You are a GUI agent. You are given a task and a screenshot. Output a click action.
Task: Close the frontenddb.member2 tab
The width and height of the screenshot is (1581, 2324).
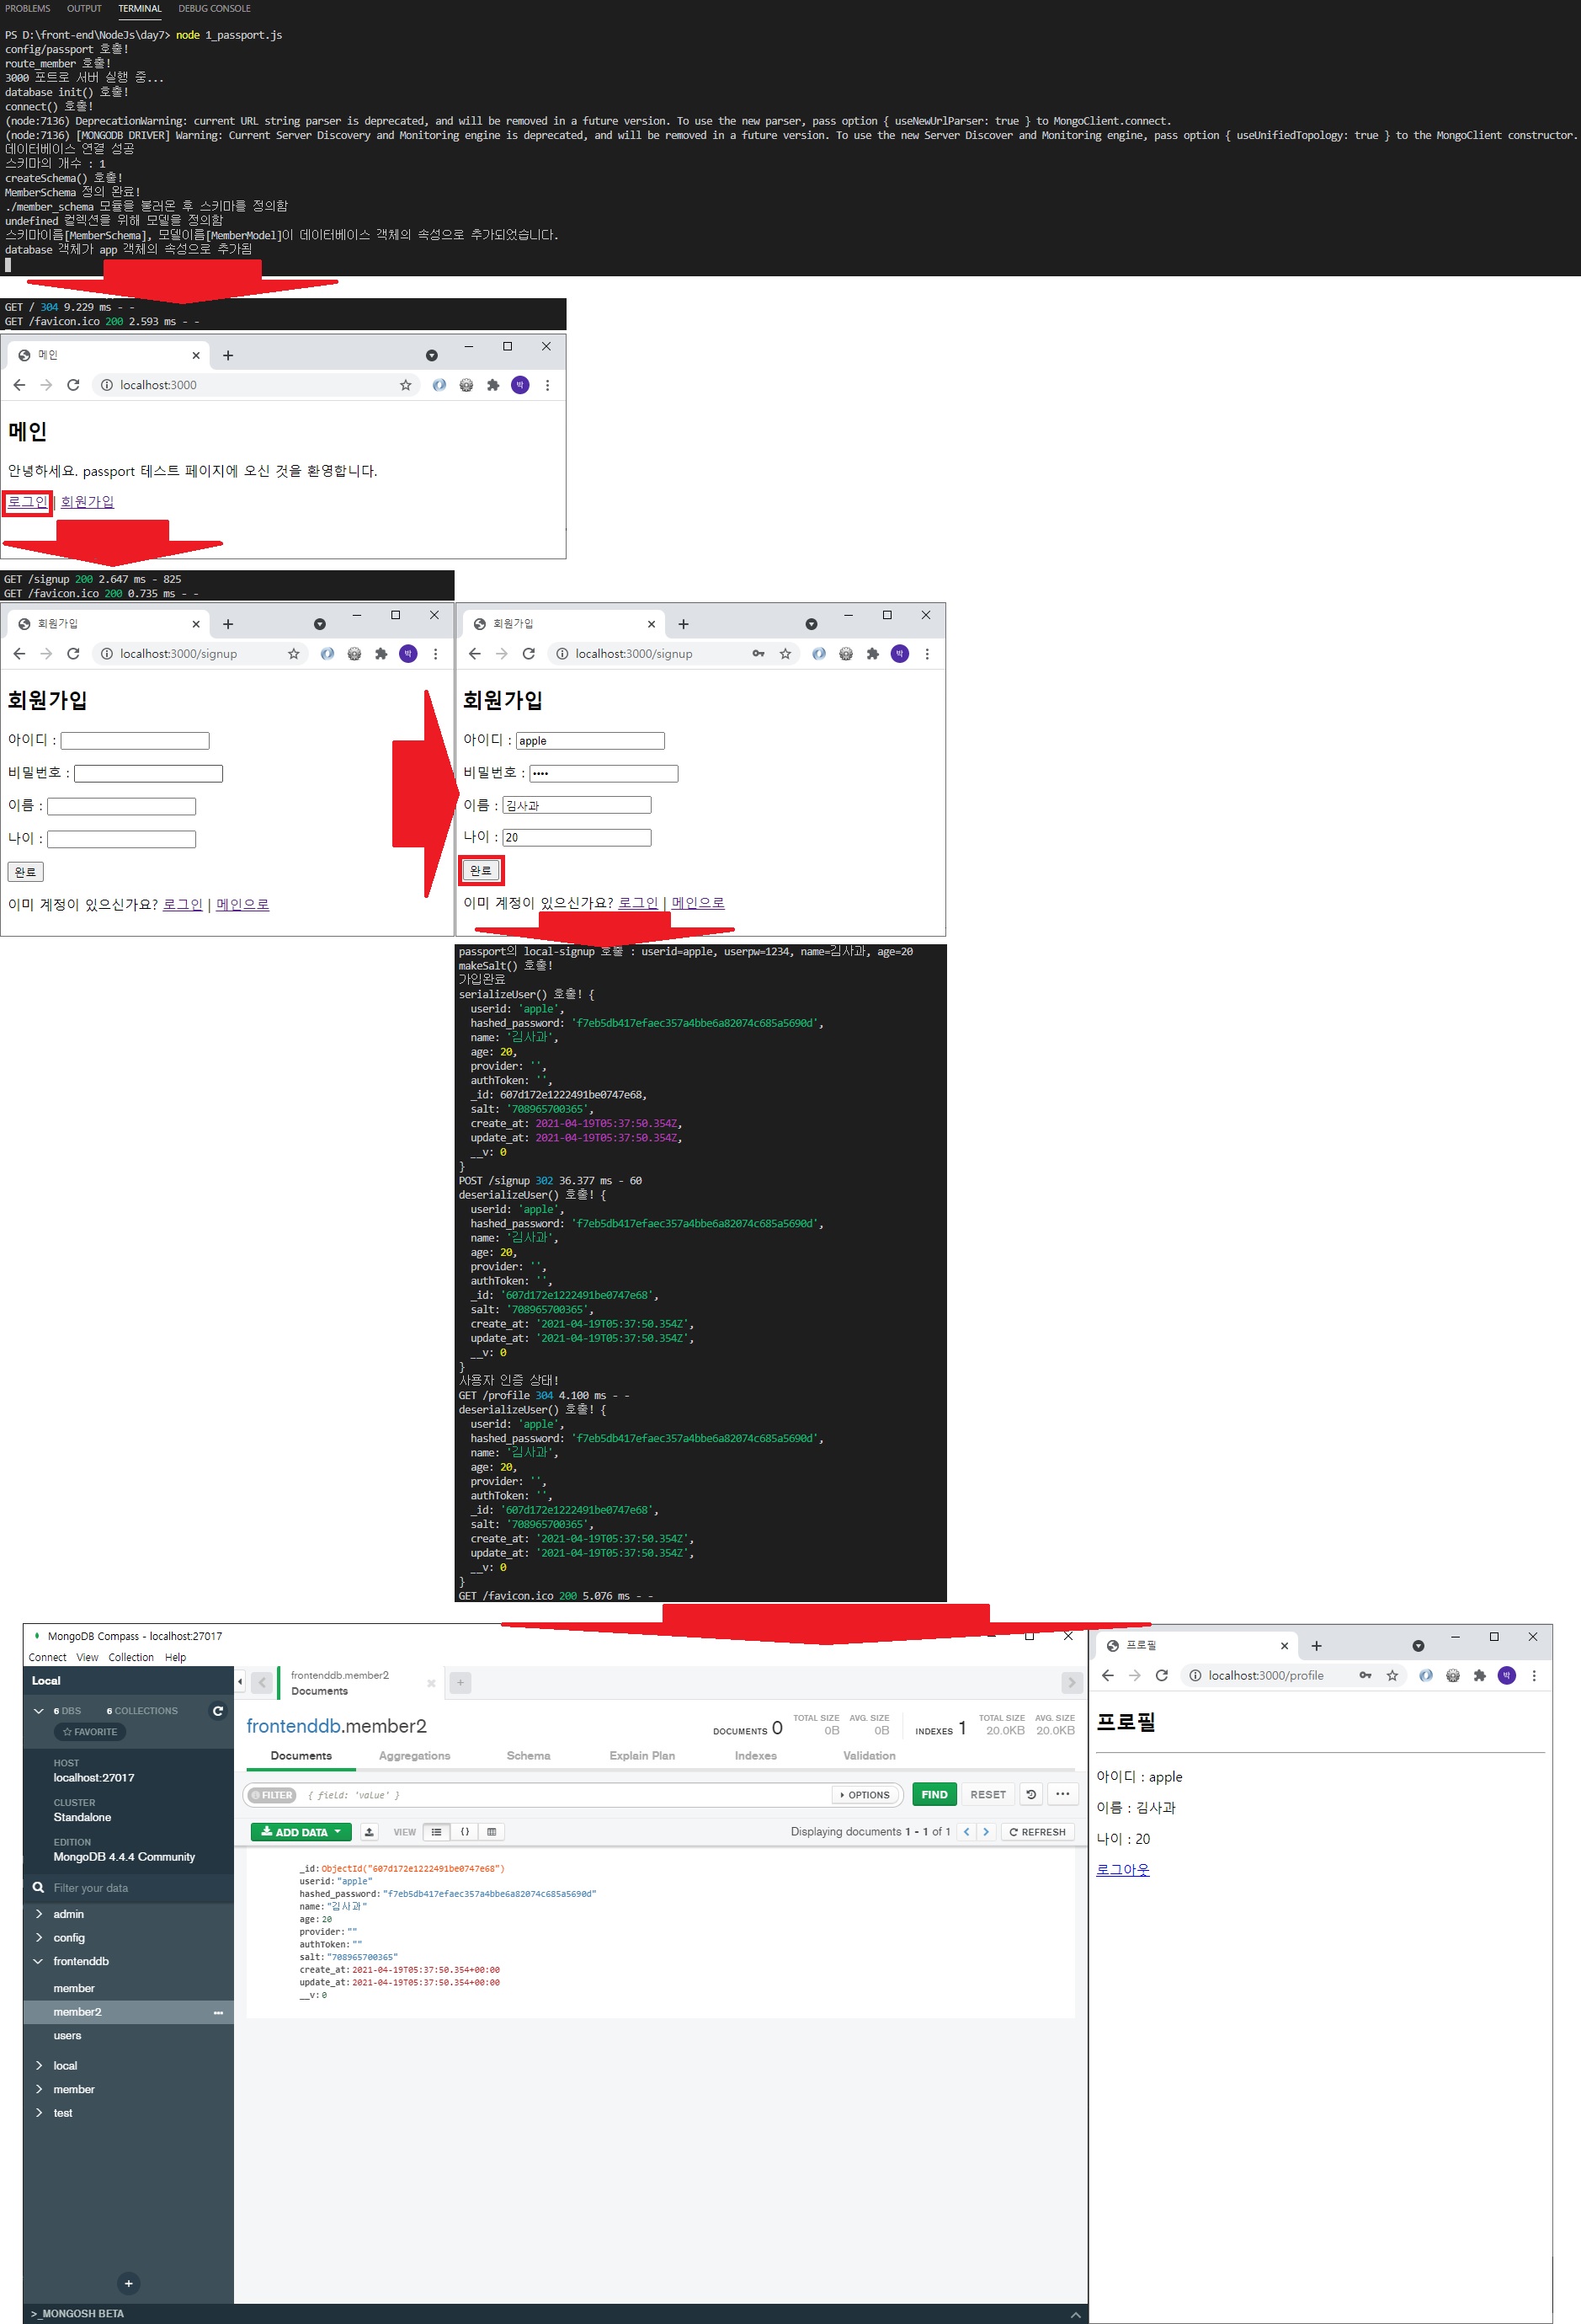(x=432, y=1683)
